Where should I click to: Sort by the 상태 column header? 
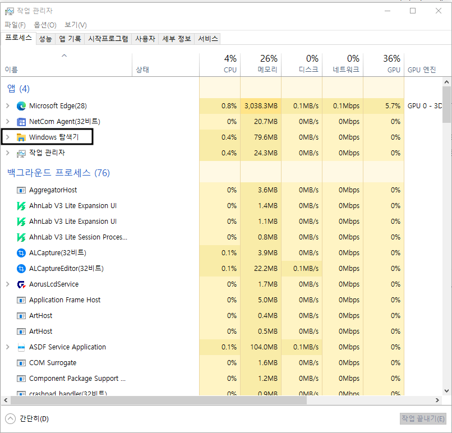click(165, 65)
